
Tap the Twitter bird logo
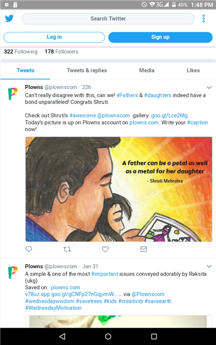pyautogui.click(x=9, y=18)
